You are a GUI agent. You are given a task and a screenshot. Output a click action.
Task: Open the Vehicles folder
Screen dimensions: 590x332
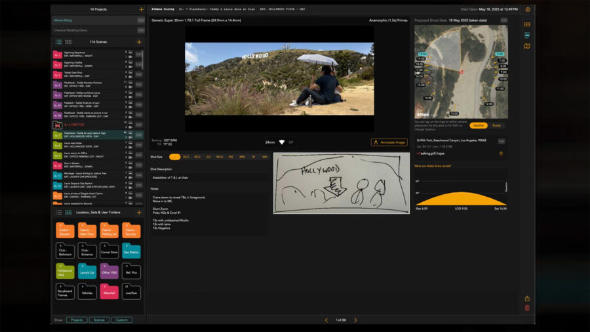point(87,292)
